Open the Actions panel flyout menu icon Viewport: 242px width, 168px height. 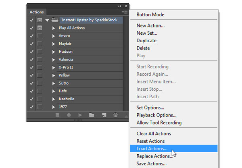[x=125, y=12]
